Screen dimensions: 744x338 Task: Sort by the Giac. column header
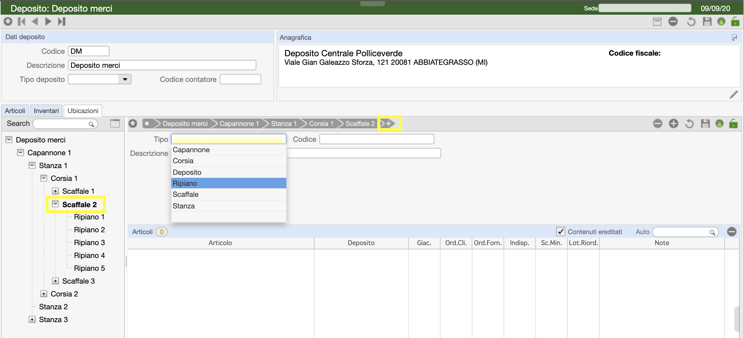pos(424,243)
